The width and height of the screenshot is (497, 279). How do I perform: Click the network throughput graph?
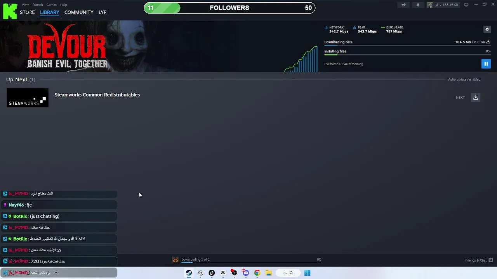(301, 59)
